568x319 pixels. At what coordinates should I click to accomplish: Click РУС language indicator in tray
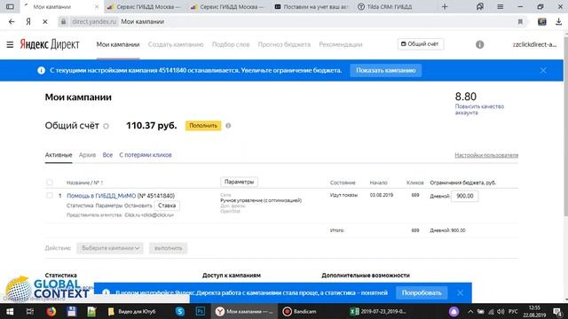(513, 311)
